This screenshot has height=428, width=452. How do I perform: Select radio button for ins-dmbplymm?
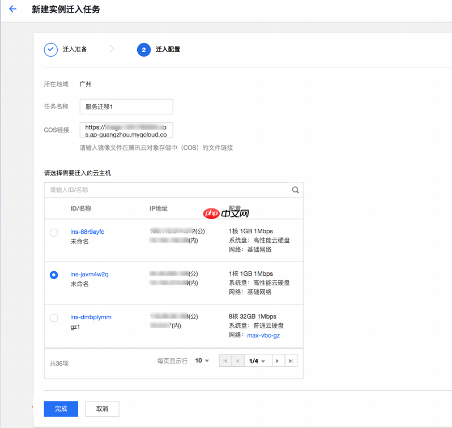point(54,318)
